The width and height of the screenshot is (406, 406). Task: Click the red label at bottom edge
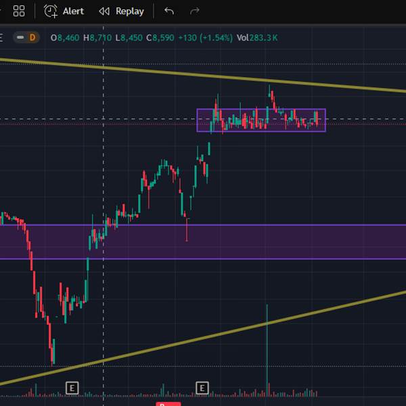click(168, 404)
